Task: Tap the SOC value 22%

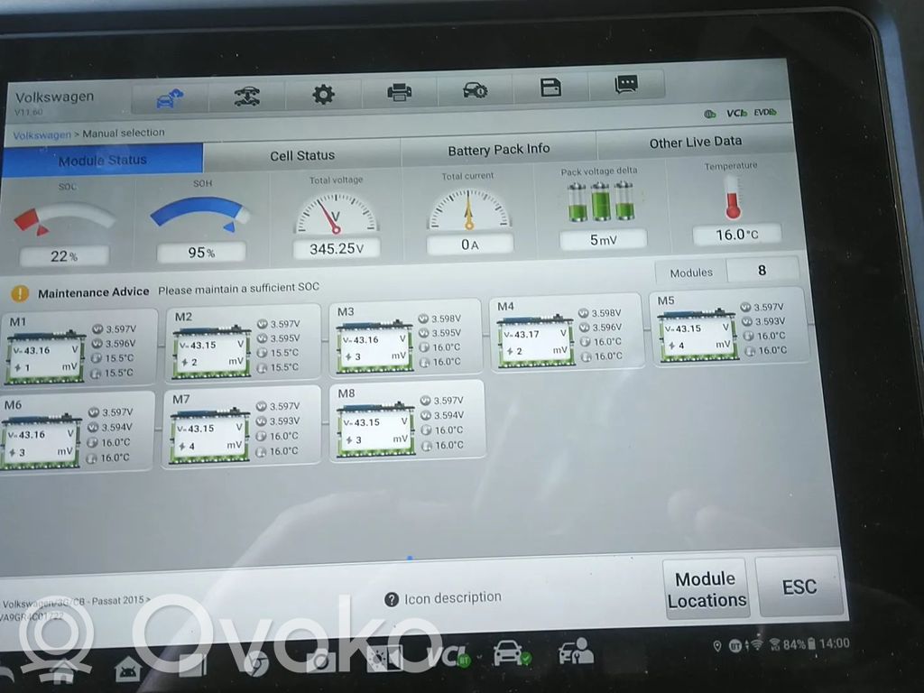Action: (x=64, y=256)
